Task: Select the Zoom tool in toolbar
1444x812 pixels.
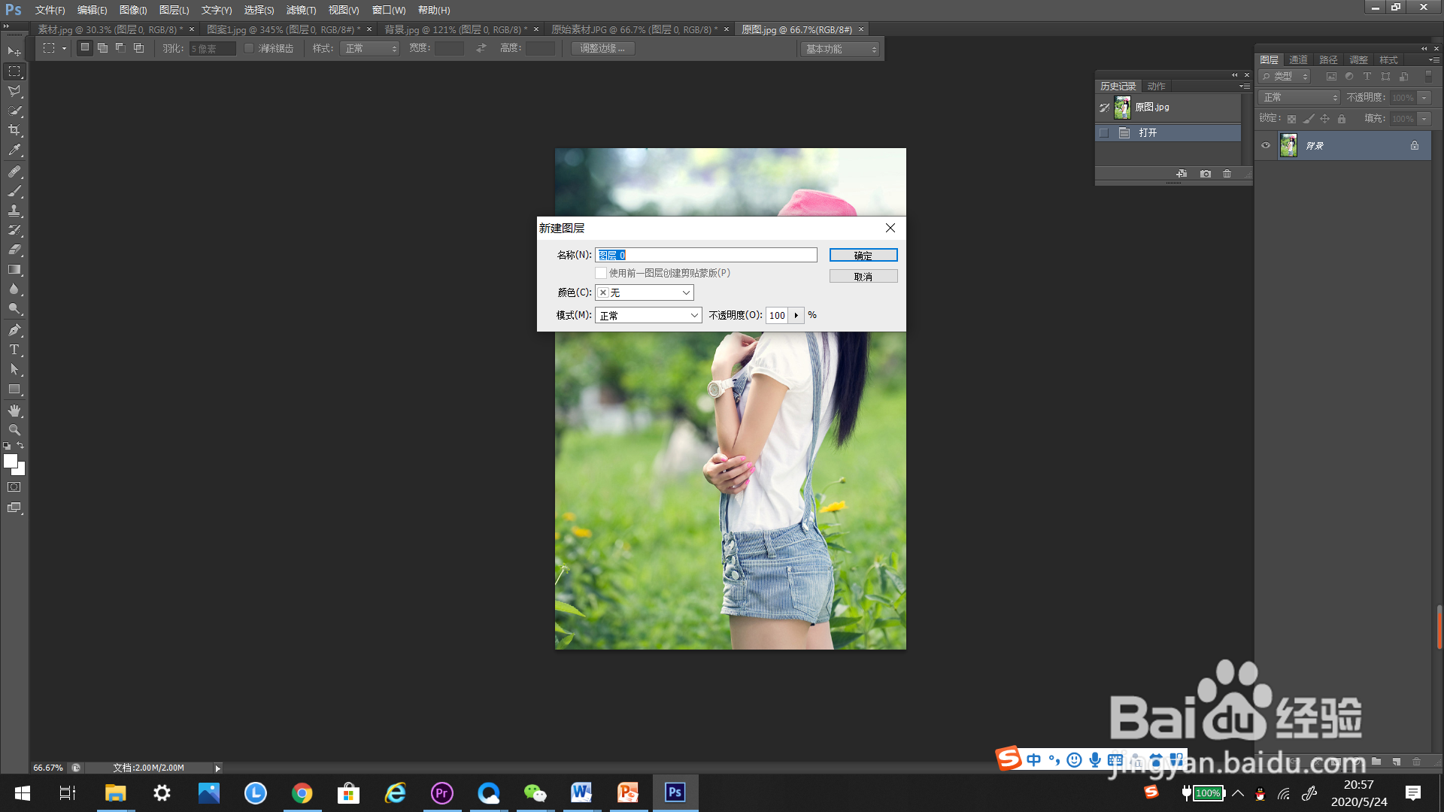Action: (14, 430)
